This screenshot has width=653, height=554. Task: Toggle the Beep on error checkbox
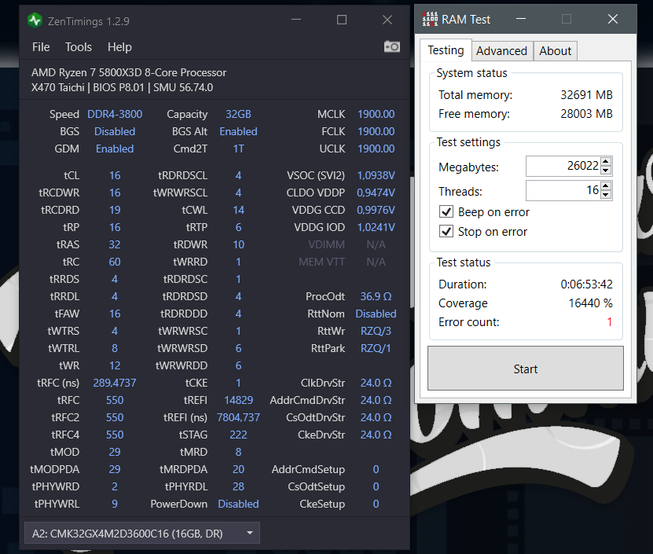coord(446,211)
